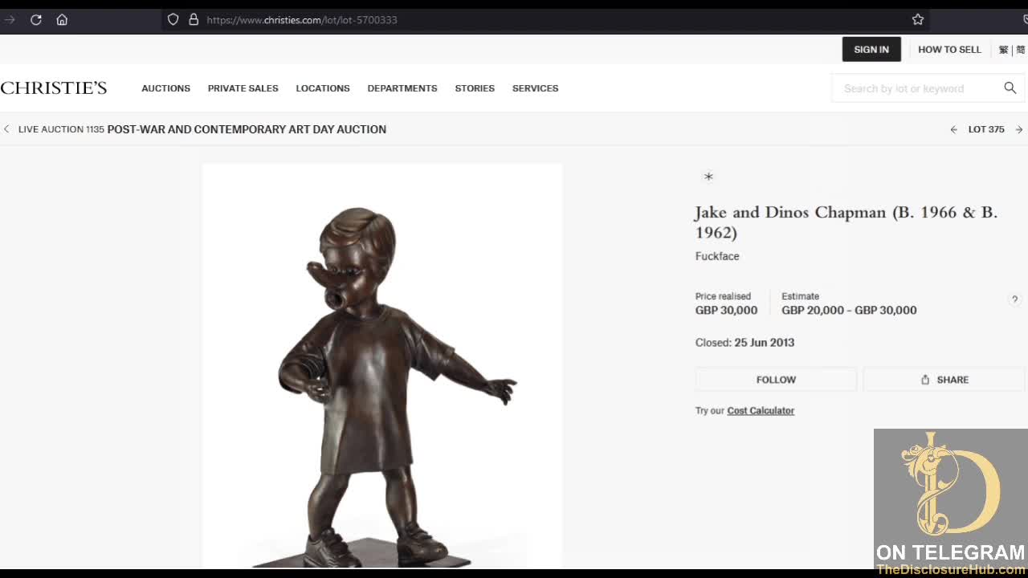Share this lot

(x=944, y=380)
